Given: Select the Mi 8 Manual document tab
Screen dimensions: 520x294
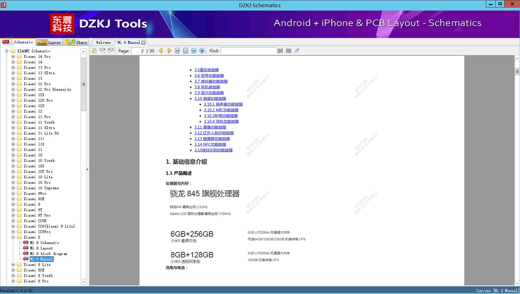Looking at the screenshot, I should [129, 42].
